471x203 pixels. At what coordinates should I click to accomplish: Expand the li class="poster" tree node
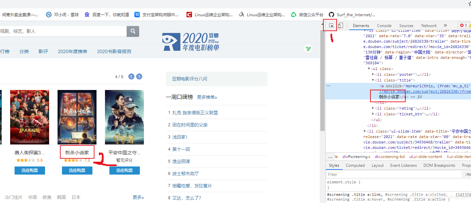click(x=373, y=74)
